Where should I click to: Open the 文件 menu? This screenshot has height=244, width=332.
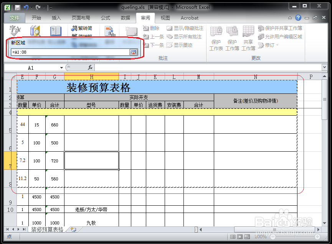click(x=14, y=18)
